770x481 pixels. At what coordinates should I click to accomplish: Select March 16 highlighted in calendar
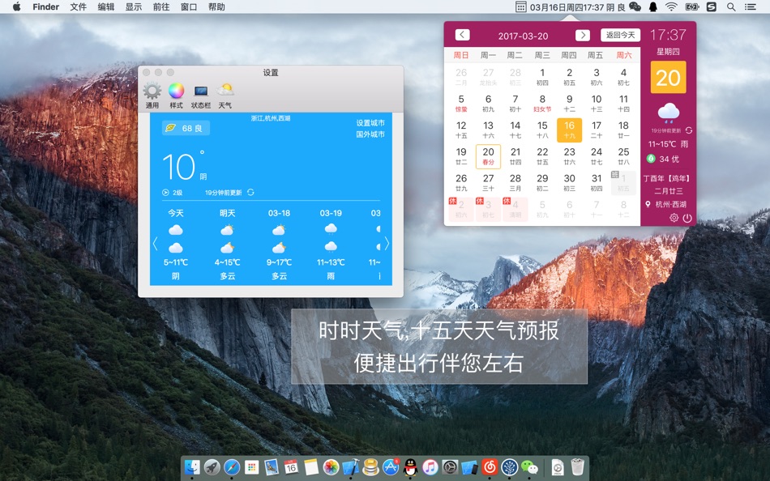(x=569, y=130)
